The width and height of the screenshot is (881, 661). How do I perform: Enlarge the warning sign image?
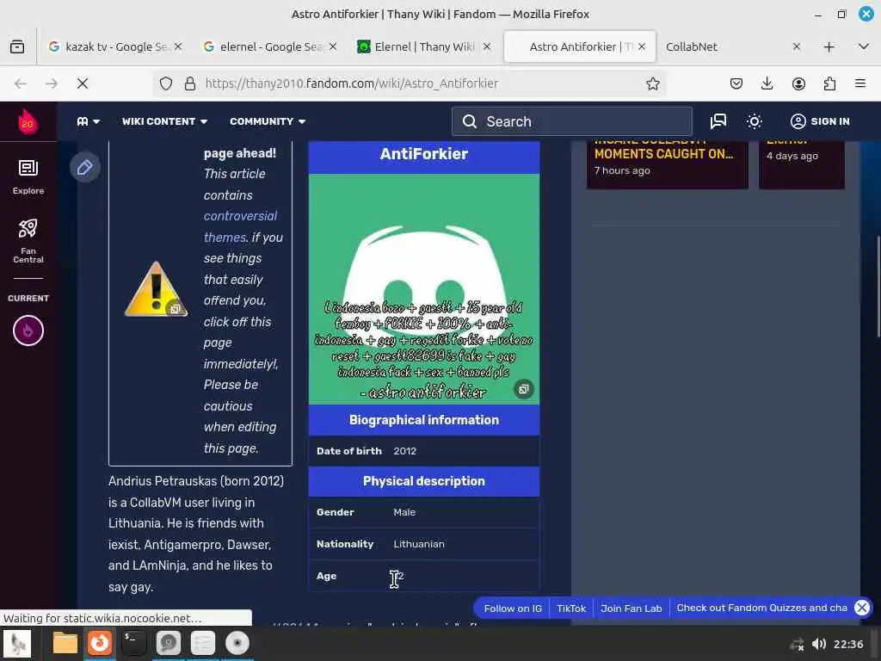pyautogui.click(x=176, y=309)
